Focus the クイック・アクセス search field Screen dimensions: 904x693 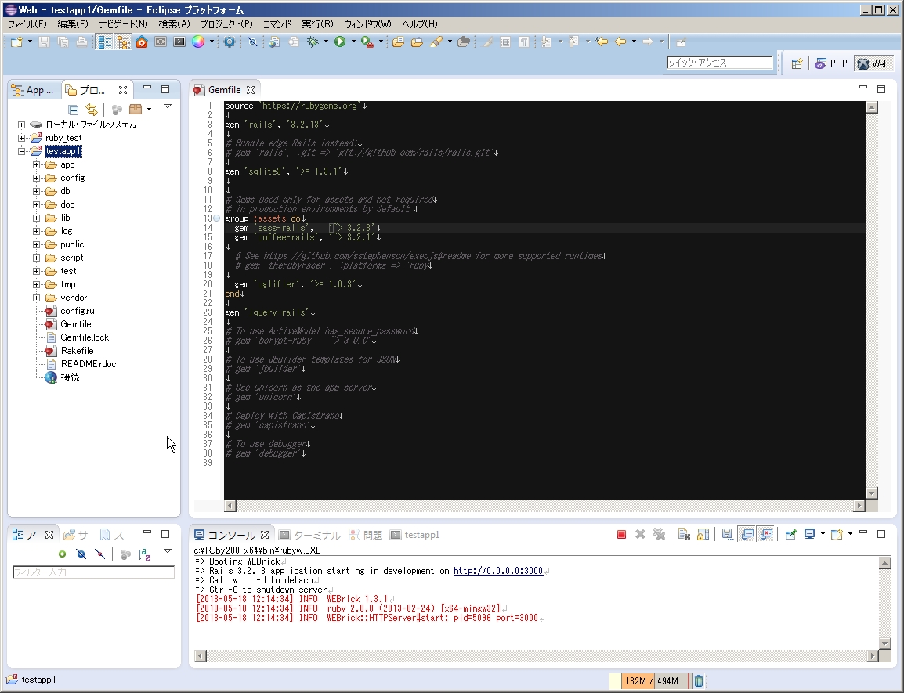[719, 63]
